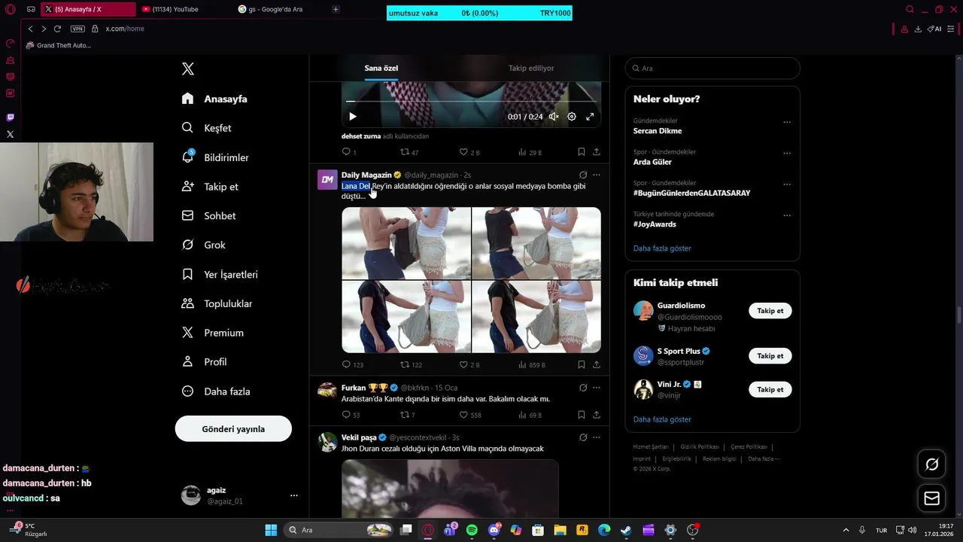The image size is (963, 542).
Task: Open options for #JoyAwards trend
Action: coord(787,215)
